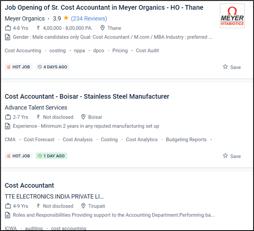Click the Meyer Vitabiotics company logo
The width and height of the screenshot is (254, 231).
coord(232,16)
